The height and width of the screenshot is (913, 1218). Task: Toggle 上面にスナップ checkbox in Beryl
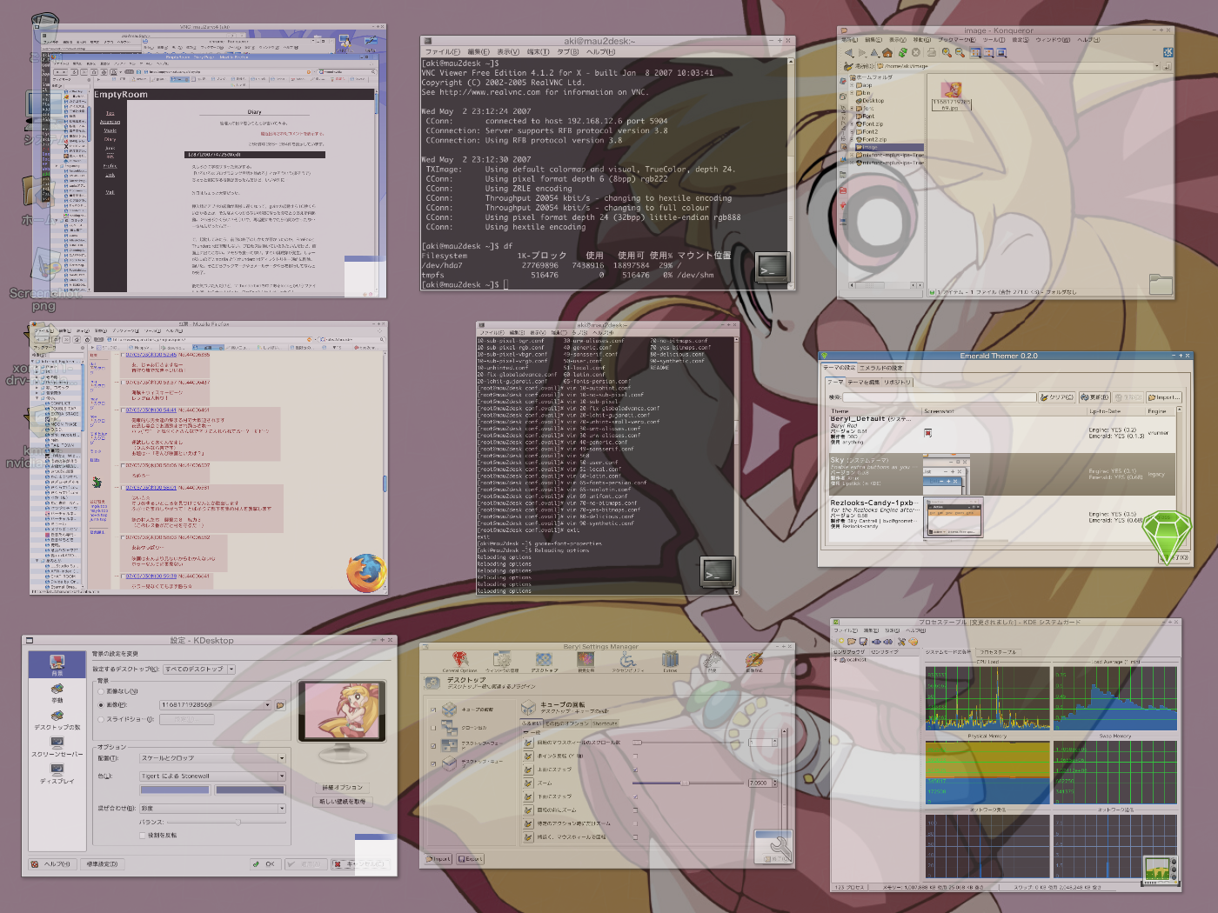635,770
